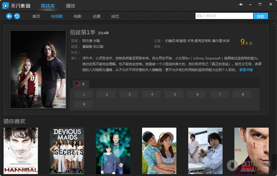Open the 综艺 navigation item

pos(115,17)
